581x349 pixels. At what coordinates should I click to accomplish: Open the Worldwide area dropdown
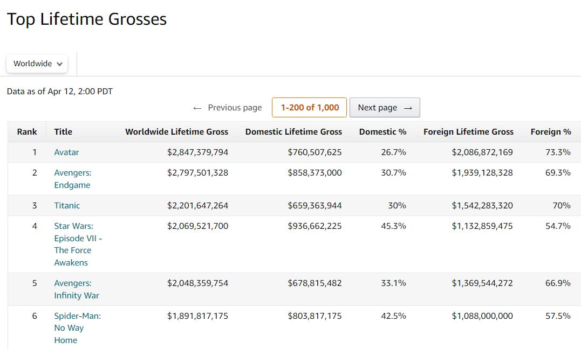[x=37, y=64]
